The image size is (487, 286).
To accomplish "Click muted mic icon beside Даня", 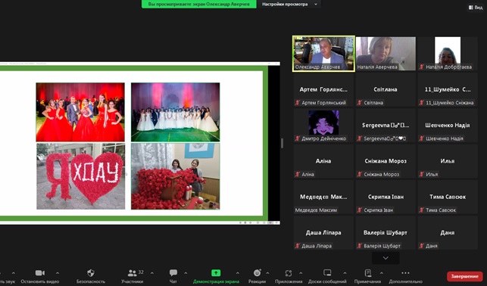I will pos(421,246).
